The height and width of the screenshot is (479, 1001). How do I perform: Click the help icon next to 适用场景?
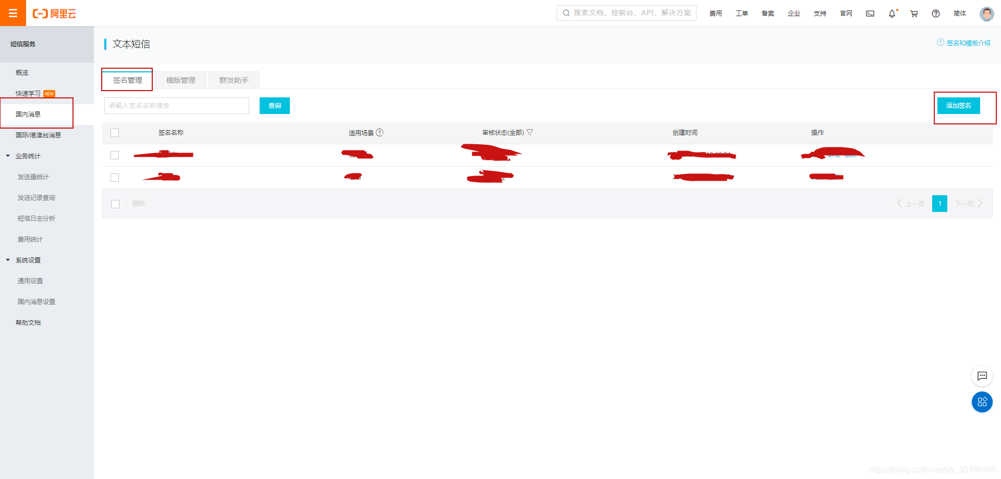click(380, 132)
